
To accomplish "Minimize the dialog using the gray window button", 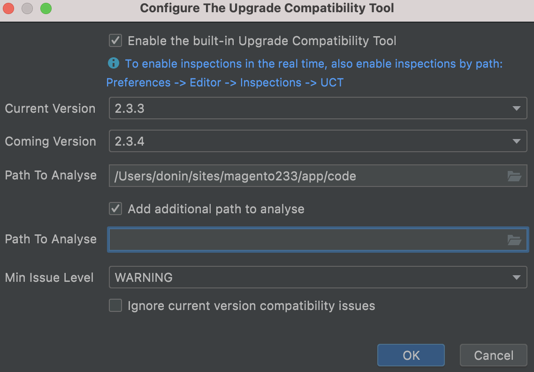I will (27, 8).
